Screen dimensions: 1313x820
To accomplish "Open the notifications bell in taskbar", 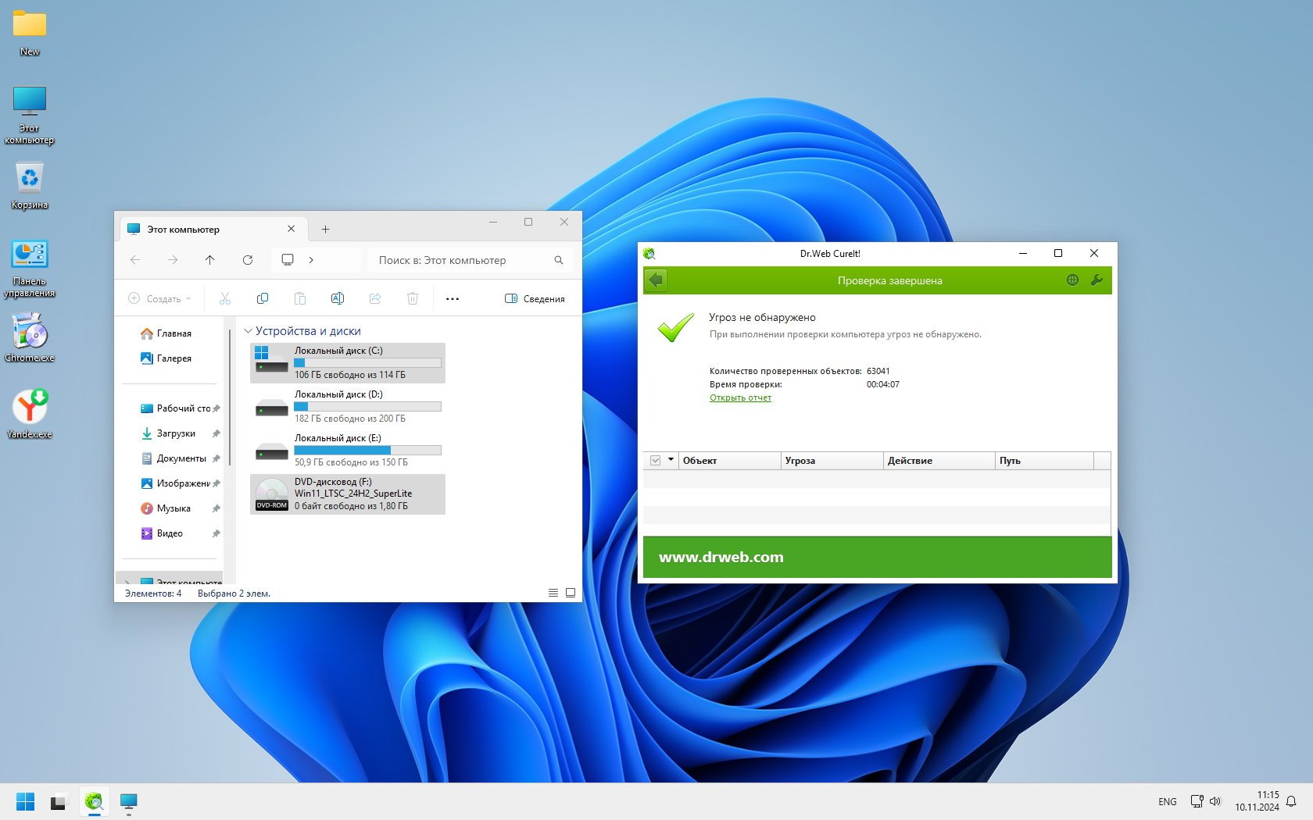I will point(1291,801).
